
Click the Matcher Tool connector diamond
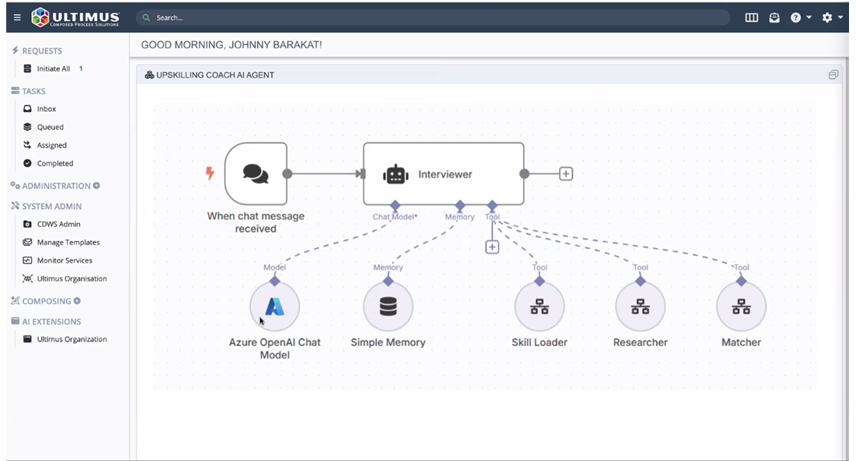pyautogui.click(x=741, y=281)
